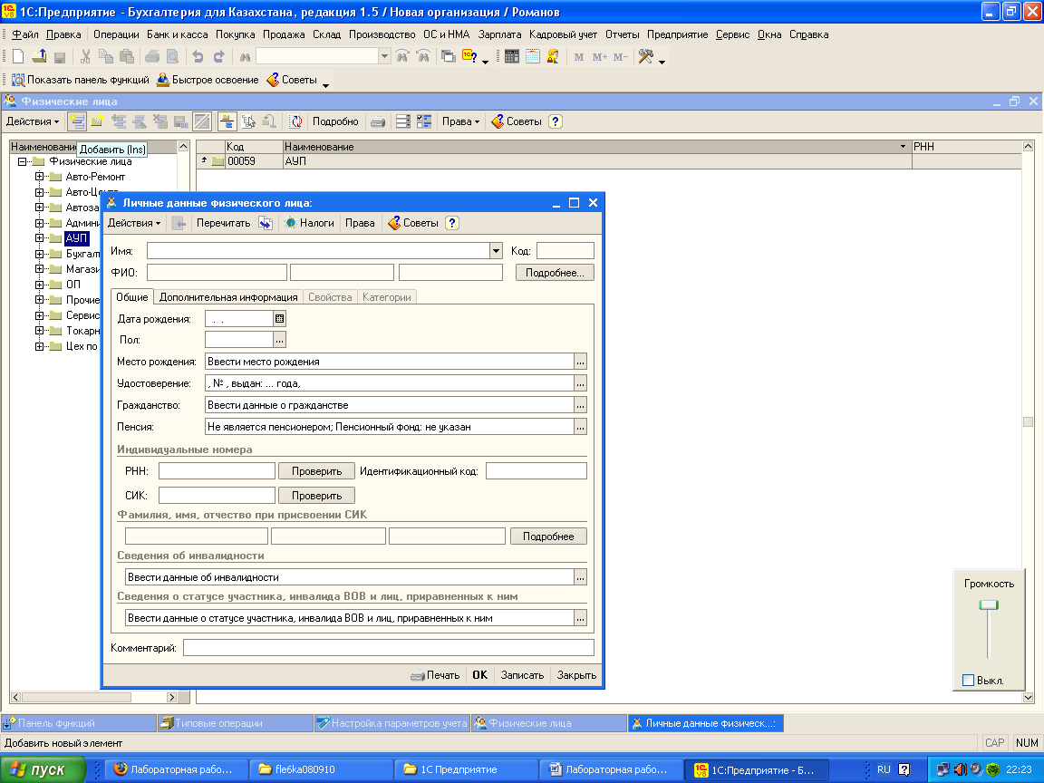Click the Подробнее... button next to ФИО
This screenshot has height=783, width=1044.
pos(555,273)
